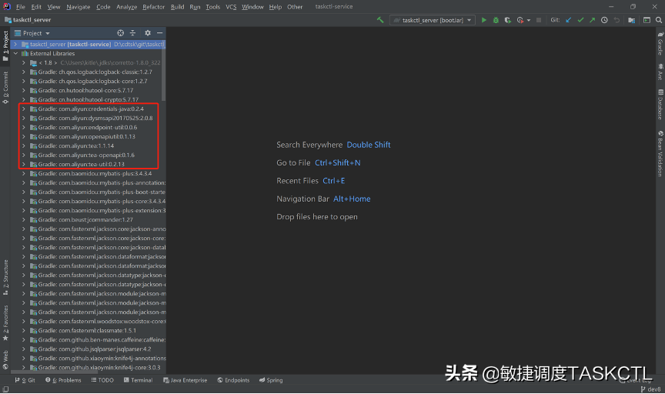Collapse all nodes in Project panel
Screen dimensions: 665x394
[132, 32]
